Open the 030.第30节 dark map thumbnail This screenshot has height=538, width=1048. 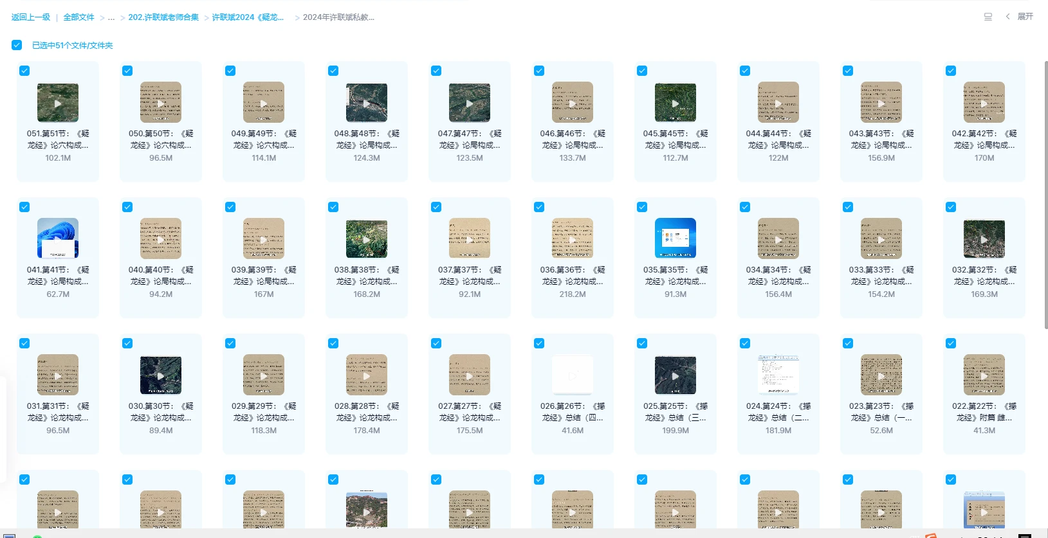161,375
